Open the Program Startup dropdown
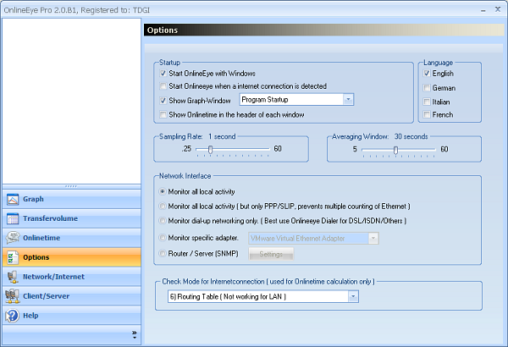Viewport: 508px width, 347px height. point(348,100)
